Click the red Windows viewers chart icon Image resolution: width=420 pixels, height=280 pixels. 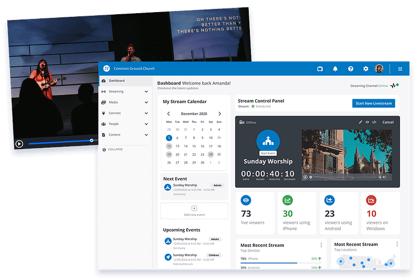tap(371, 200)
